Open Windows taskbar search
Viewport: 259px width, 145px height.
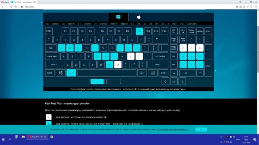tap(10, 140)
